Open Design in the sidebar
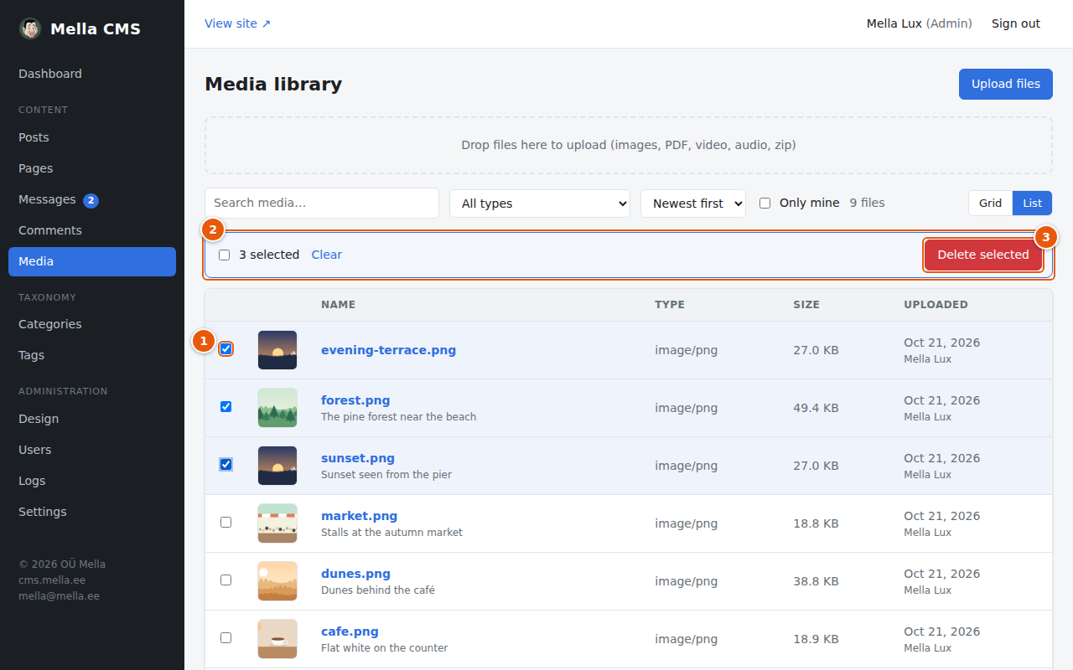Image resolution: width=1073 pixels, height=670 pixels. [x=92, y=419]
